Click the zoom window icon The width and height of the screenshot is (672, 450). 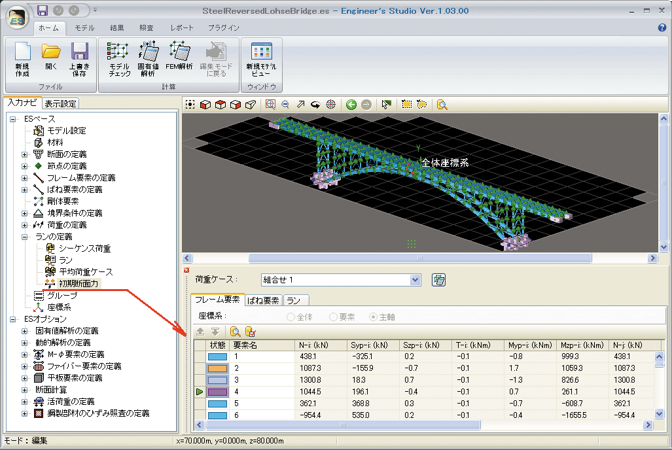click(270, 105)
